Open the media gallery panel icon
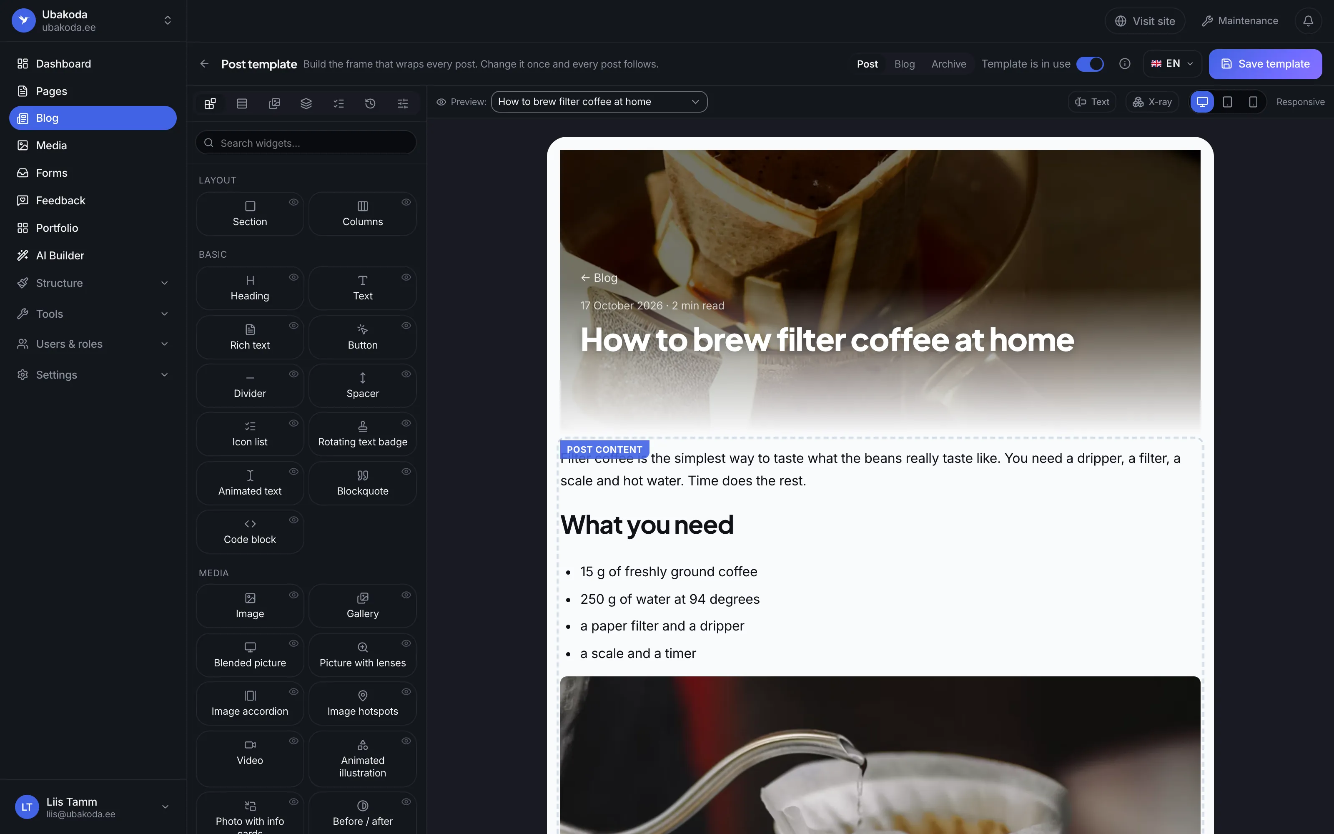The image size is (1334, 834). coord(274,103)
